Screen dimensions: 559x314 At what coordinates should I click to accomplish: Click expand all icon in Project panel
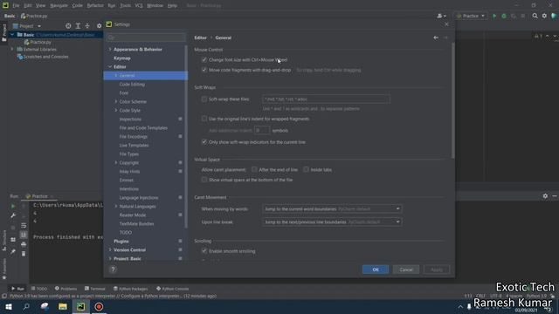click(x=78, y=26)
